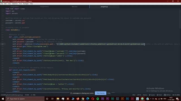Image resolution: width=181 pixels, height=101 pixels.
Task: Change the Python grammar selector
Action: pos(145,95)
